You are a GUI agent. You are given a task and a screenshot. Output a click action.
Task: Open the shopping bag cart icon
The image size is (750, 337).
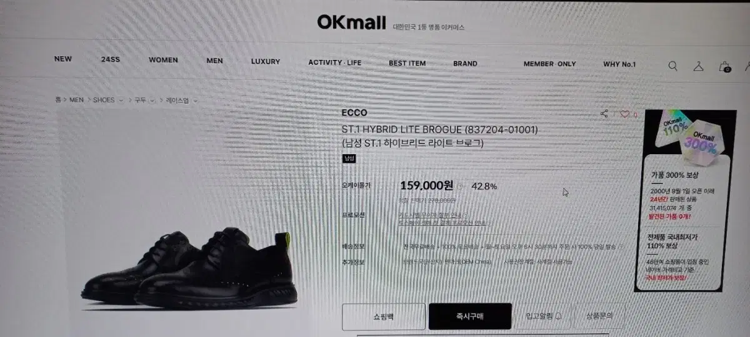(725, 67)
